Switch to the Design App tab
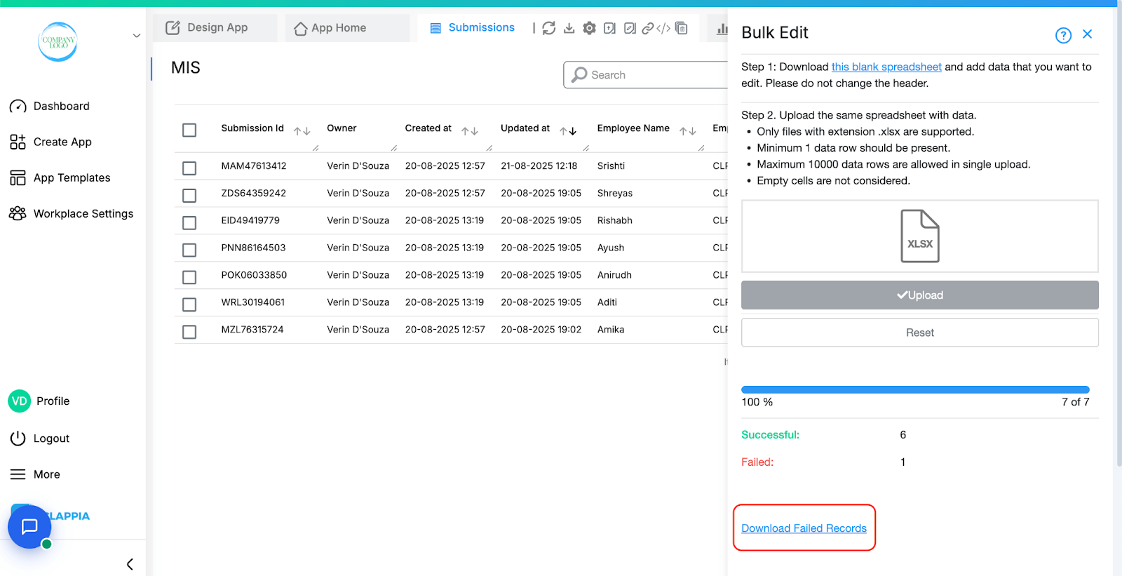This screenshot has width=1122, height=576. click(215, 28)
